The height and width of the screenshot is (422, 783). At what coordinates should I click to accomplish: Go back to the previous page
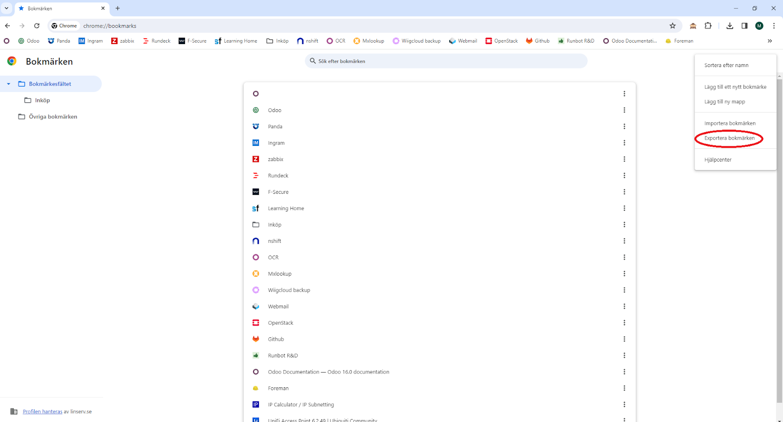tap(7, 26)
